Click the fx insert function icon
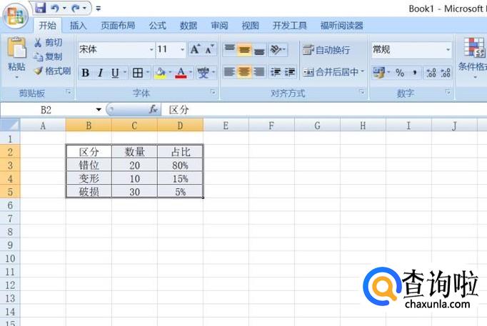Image resolution: width=487 pixels, height=326 pixels. coord(153,110)
